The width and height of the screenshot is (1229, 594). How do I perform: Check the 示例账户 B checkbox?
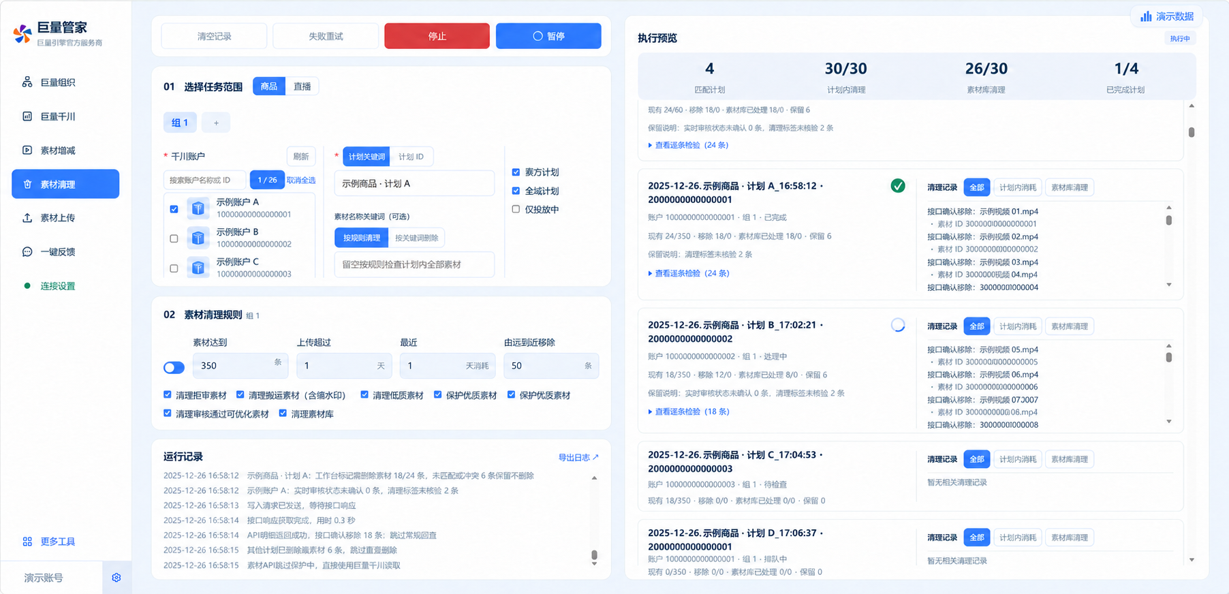tap(174, 238)
